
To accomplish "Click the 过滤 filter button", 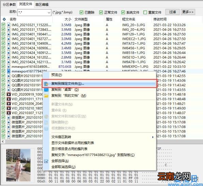I will click(x=172, y=12).
